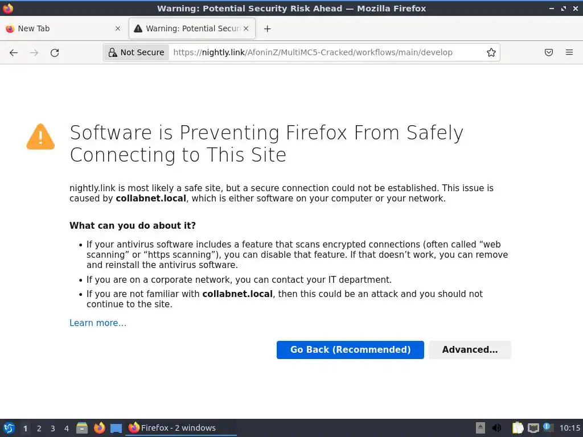The width and height of the screenshot is (583, 437).
Task: Click the blue show desktop taskbar icon
Action: [116, 428]
